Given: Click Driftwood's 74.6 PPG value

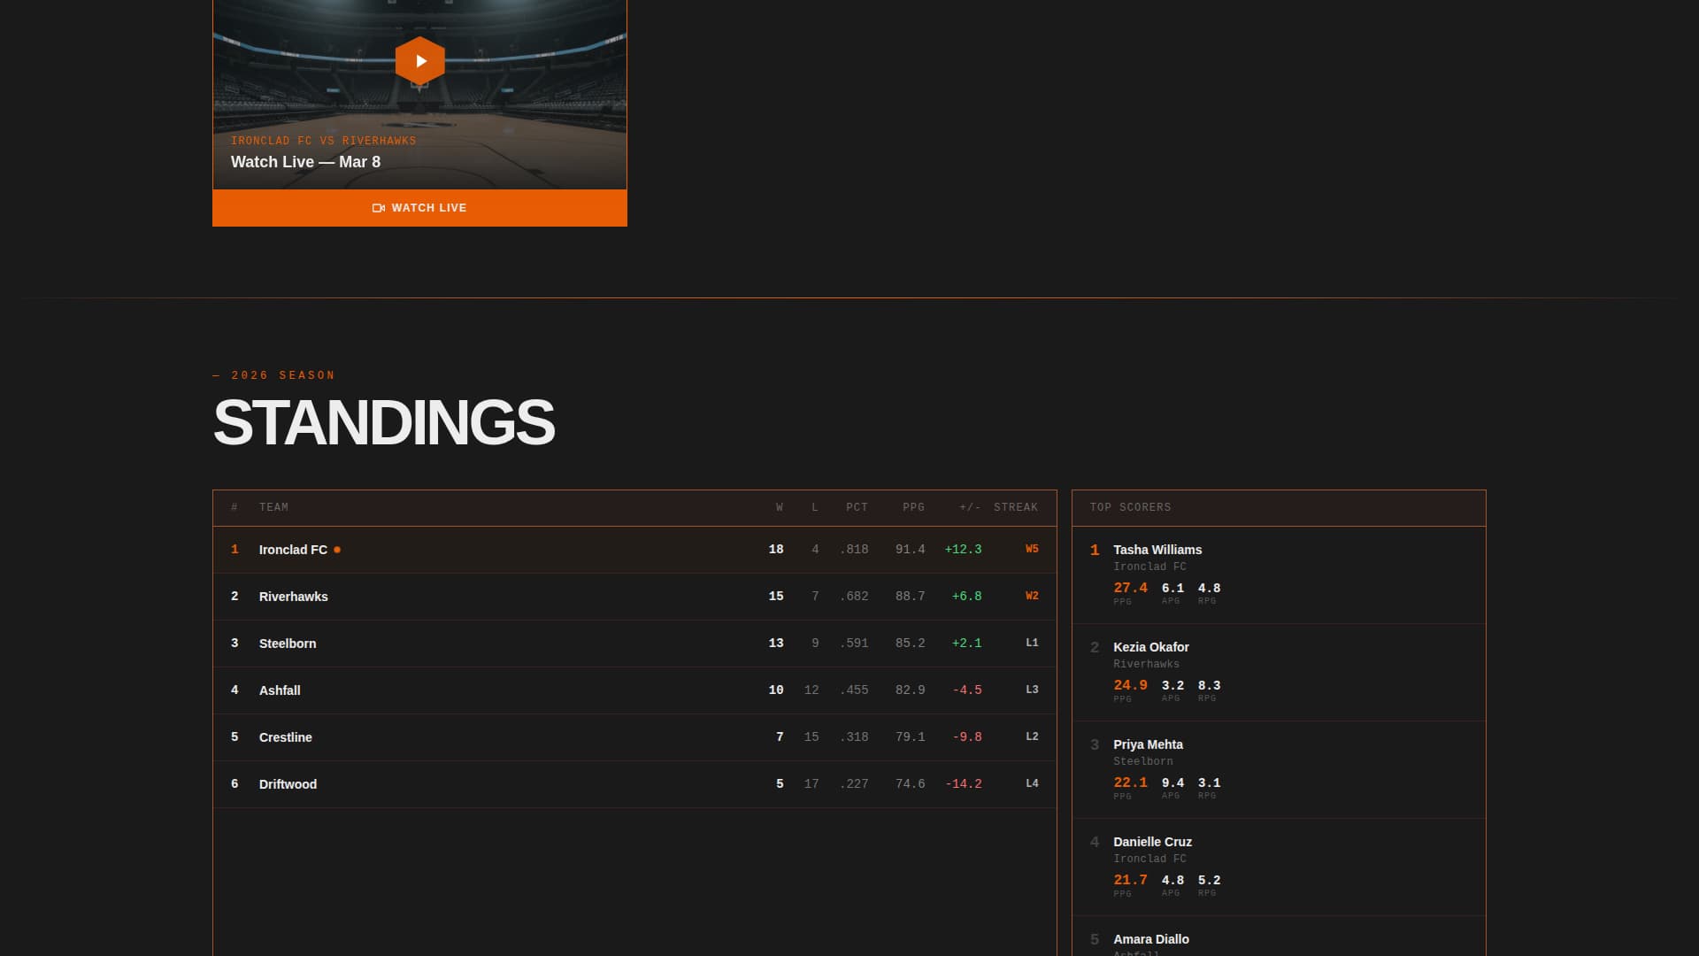Looking at the screenshot, I should (x=910, y=784).
